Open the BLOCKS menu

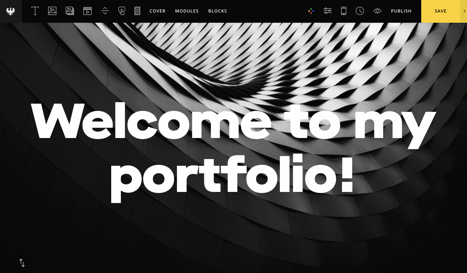(x=217, y=11)
